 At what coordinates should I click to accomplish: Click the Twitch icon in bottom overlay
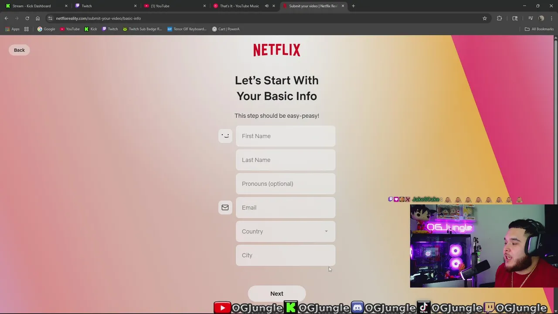click(489, 308)
